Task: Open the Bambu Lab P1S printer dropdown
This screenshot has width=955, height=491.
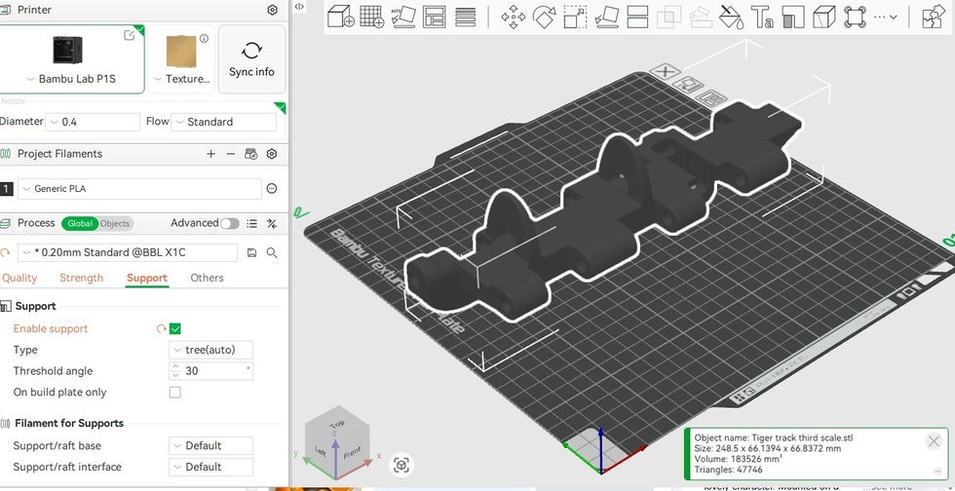Action: 71,79
